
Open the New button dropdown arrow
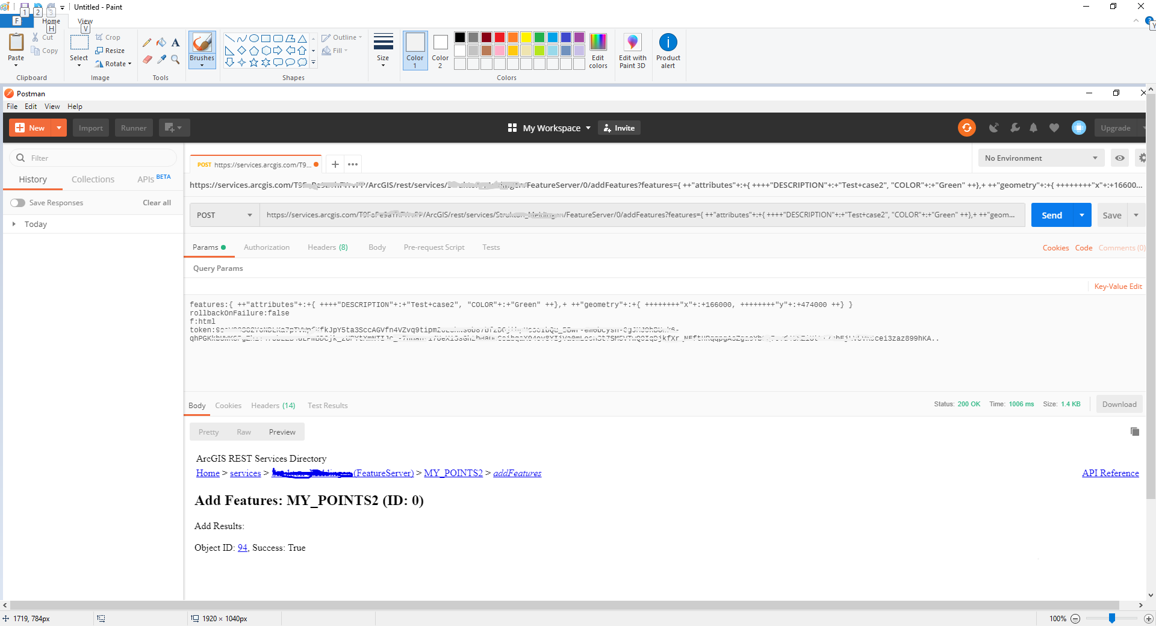tap(59, 128)
